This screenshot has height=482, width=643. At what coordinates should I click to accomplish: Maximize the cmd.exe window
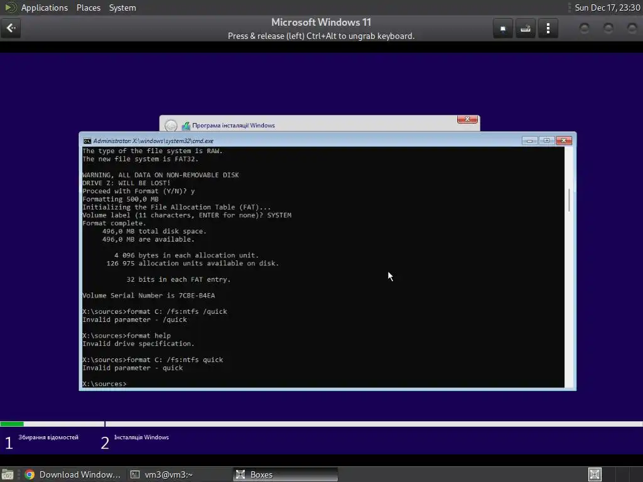pos(547,141)
